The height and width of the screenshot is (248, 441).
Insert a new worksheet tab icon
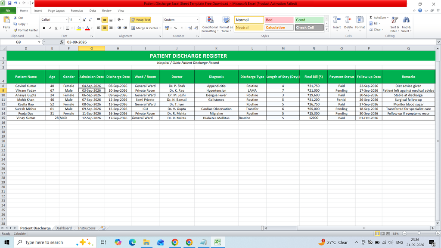pyautogui.click(x=103, y=228)
